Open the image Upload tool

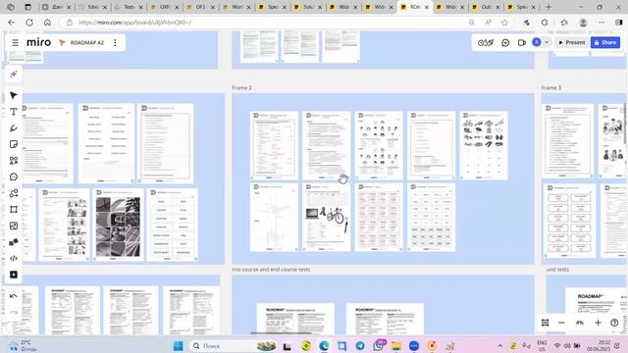tap(13, 226)
